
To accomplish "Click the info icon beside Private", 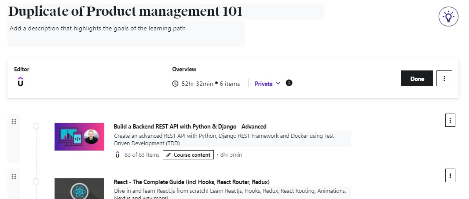I will tap(289, 83).
